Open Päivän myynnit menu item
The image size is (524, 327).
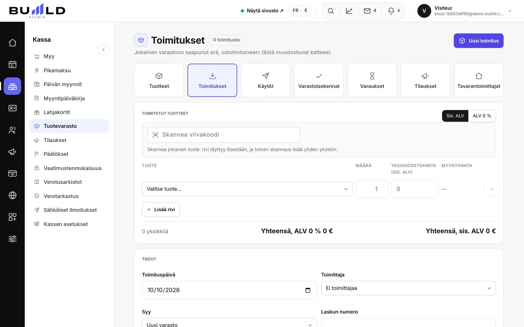click(69, 84)
